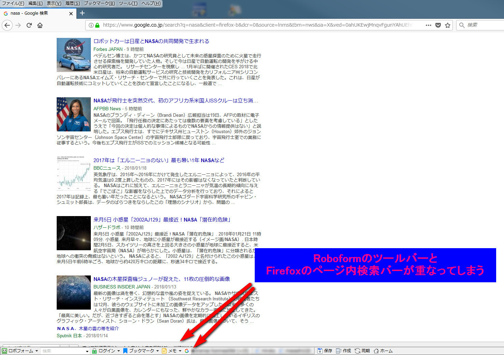
Task: Click the NASA Nissan car thumbnail
Action: click(x=74, y=55)
